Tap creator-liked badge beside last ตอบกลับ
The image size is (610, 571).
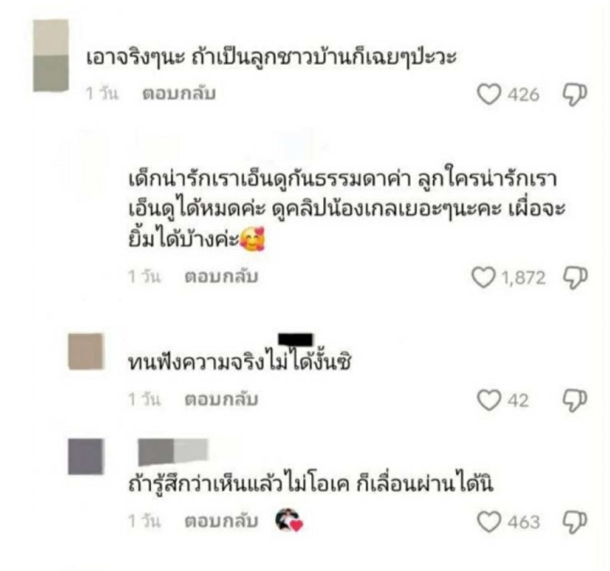click(289, 520)
